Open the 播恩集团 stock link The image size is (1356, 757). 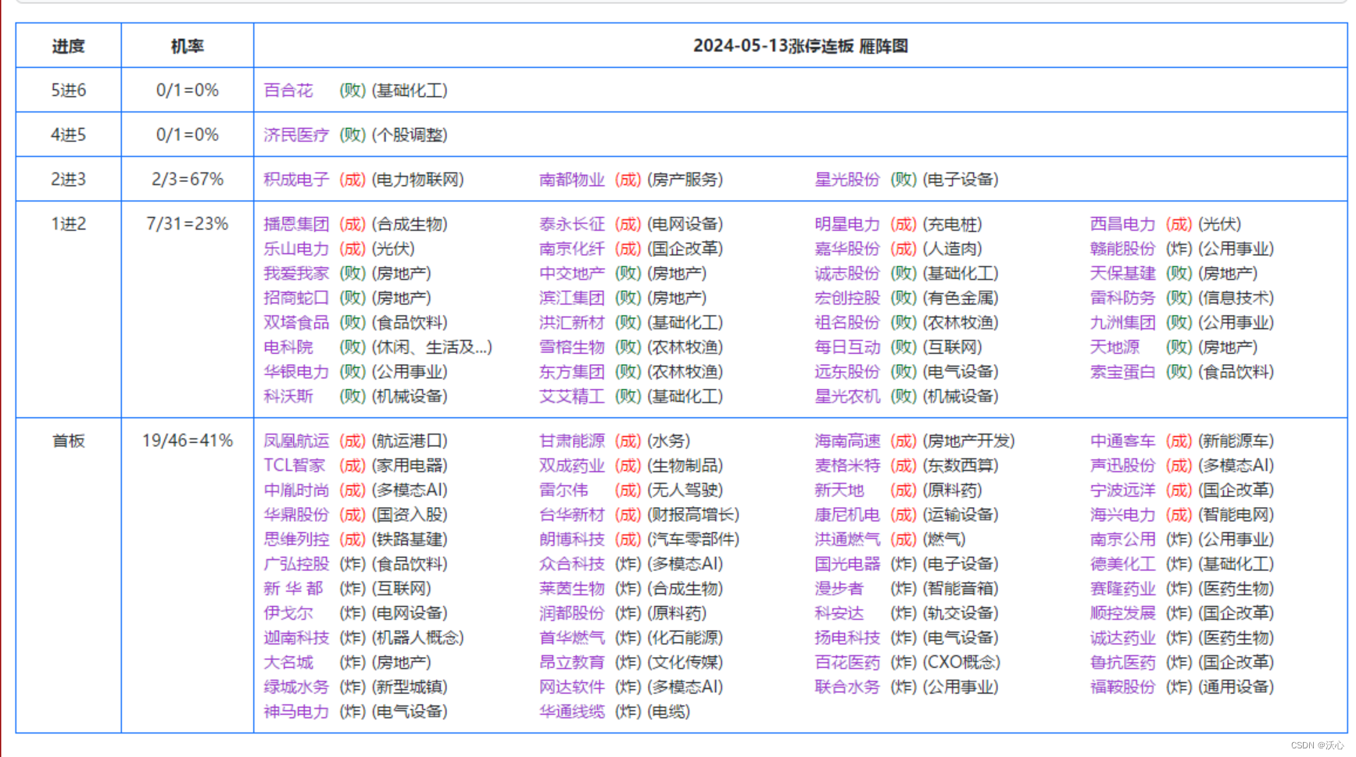(x=296, y=224)
